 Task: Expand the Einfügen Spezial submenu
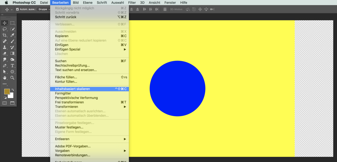(90, 49)
